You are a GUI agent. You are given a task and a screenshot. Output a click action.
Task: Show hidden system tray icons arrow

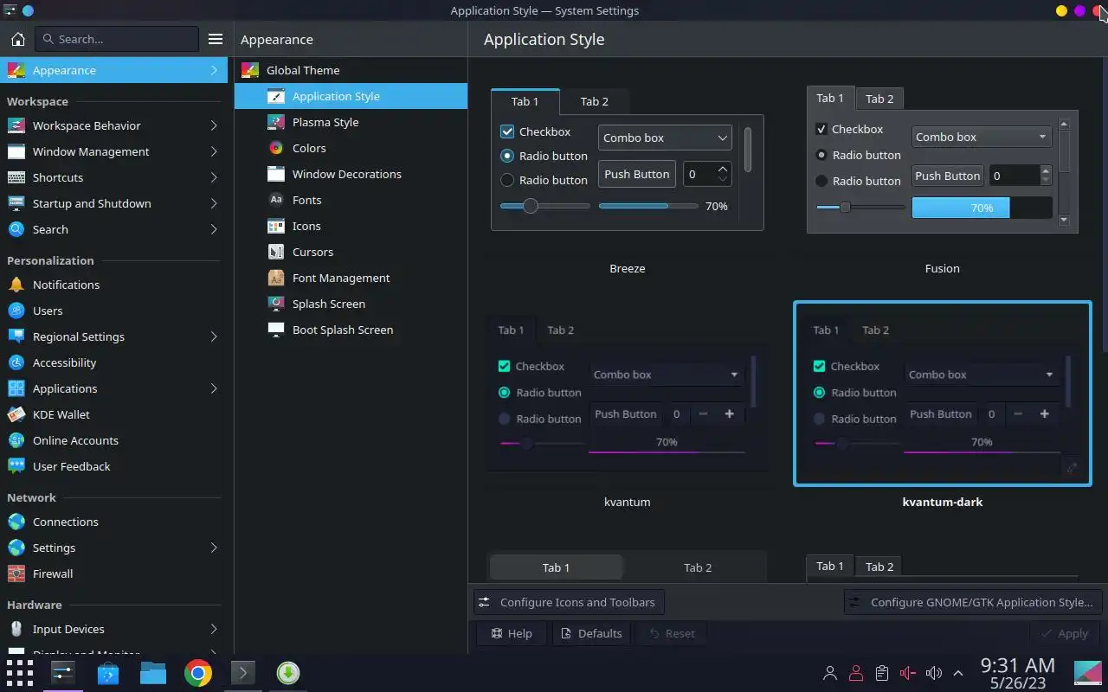pos(958,673)
